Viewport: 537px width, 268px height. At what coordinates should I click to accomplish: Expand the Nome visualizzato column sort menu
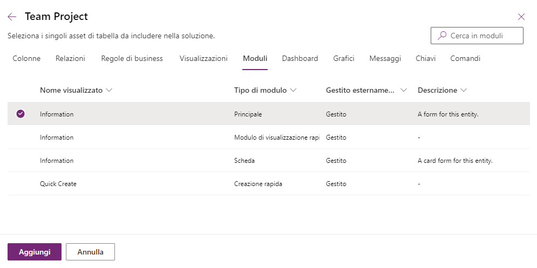110,90
